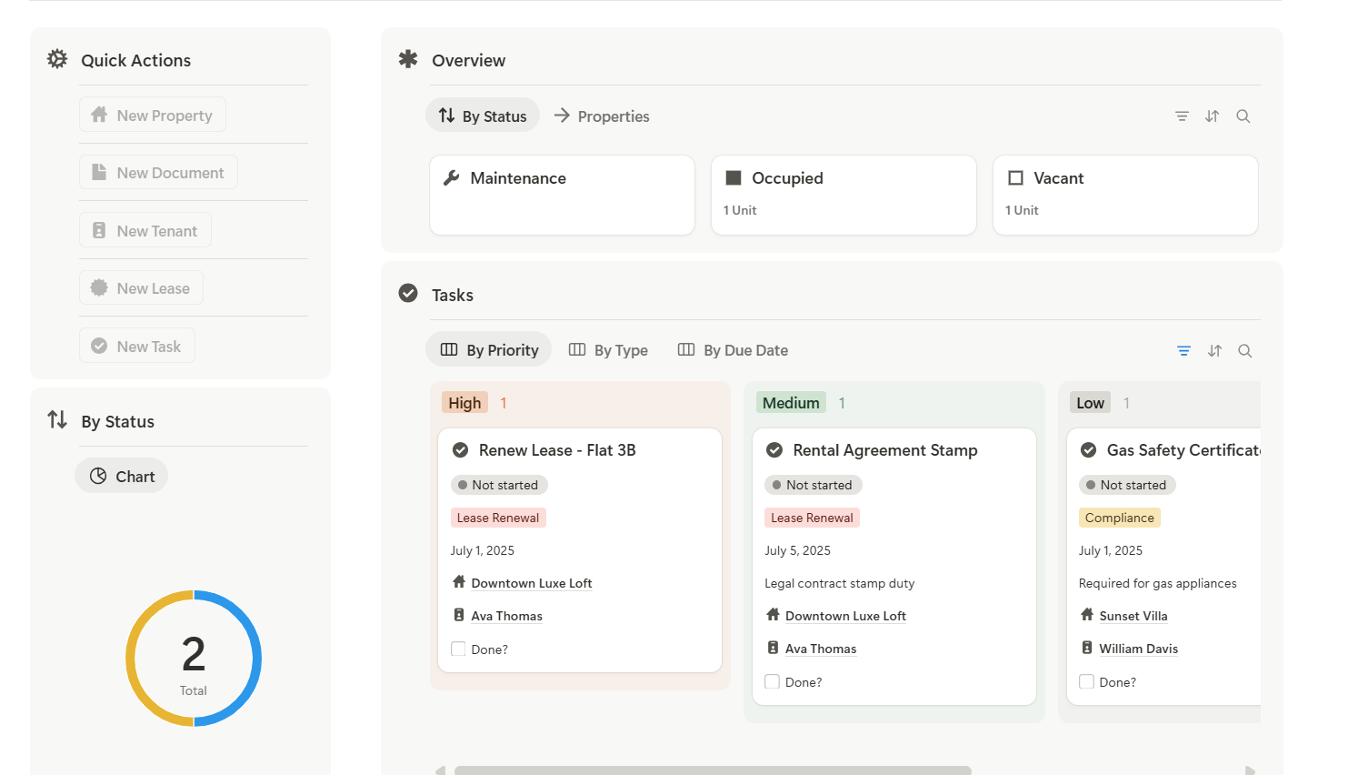Image resolution: width=1348 pixels, height=775 pixels.
Task: Open search icon in Tasks section
Action: [1245, 351]
